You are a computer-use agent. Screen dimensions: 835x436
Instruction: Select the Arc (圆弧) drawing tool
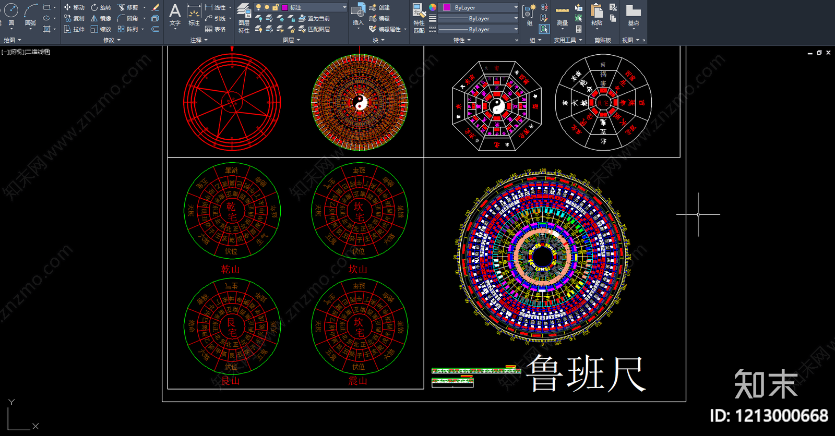(x=31, y=14)
